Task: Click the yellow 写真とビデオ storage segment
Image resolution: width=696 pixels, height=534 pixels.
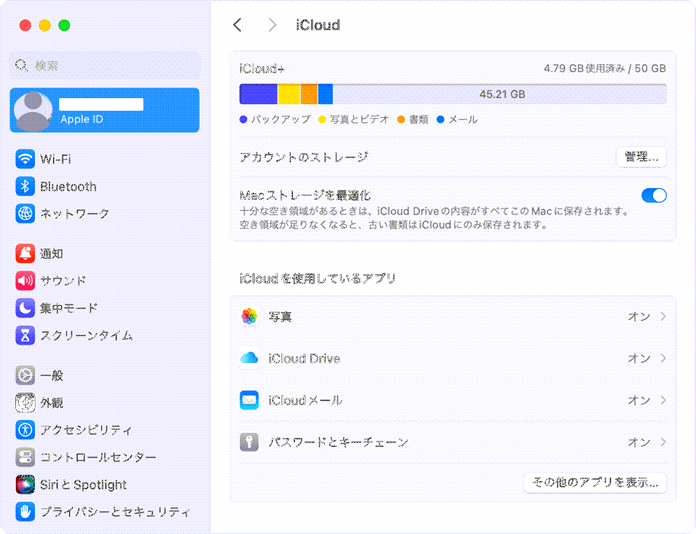Action: (289, 94)
